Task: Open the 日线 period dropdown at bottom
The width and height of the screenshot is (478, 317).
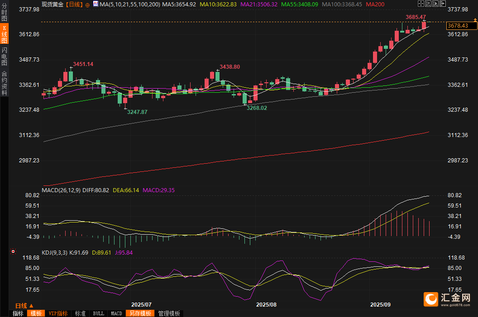Action: pos(24,305)
